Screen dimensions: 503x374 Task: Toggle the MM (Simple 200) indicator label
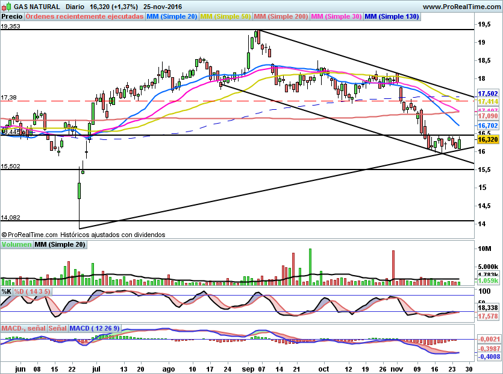click(281, 17)
